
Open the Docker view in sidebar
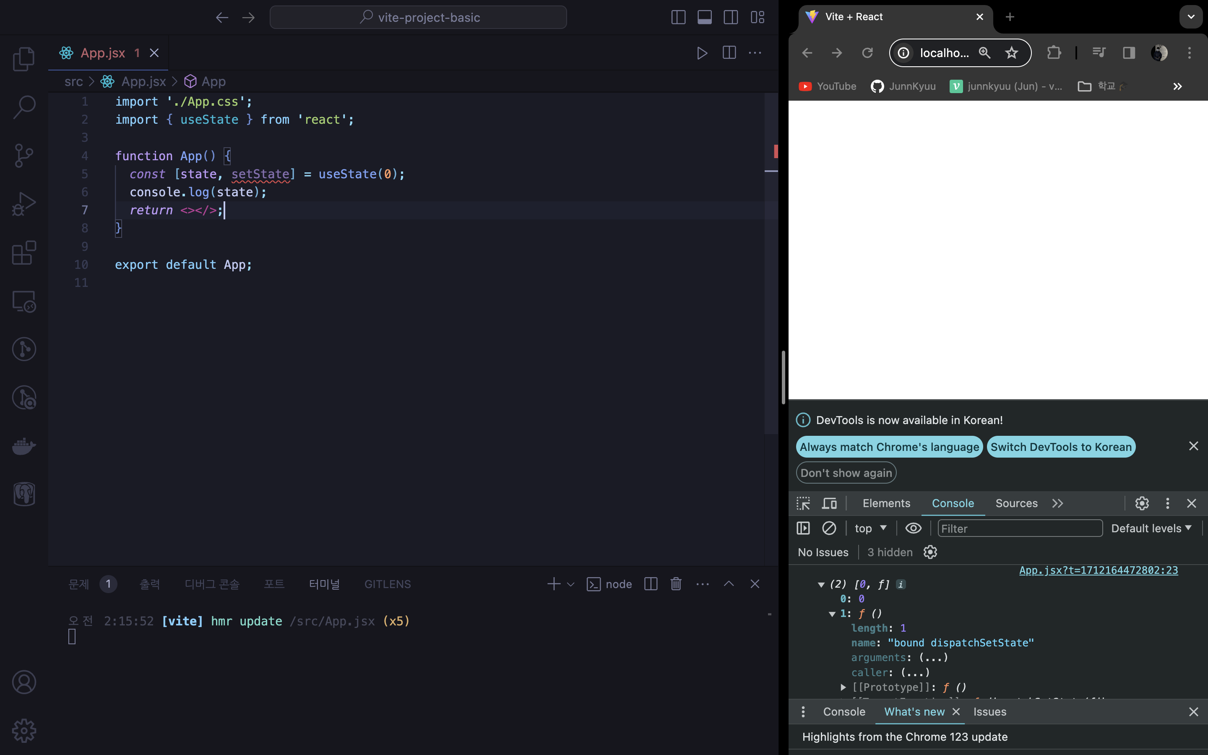click(x=23, y=446)
